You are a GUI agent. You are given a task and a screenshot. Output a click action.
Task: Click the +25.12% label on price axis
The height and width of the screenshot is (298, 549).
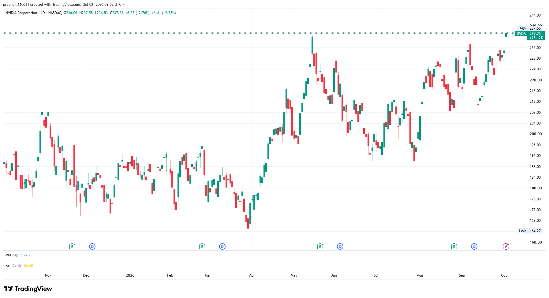coord(536,38)
